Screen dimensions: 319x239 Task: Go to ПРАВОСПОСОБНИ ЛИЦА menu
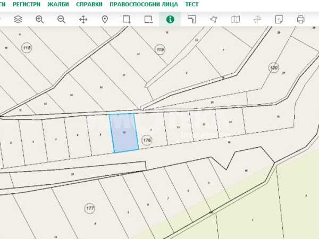click(x=144, y=4)
